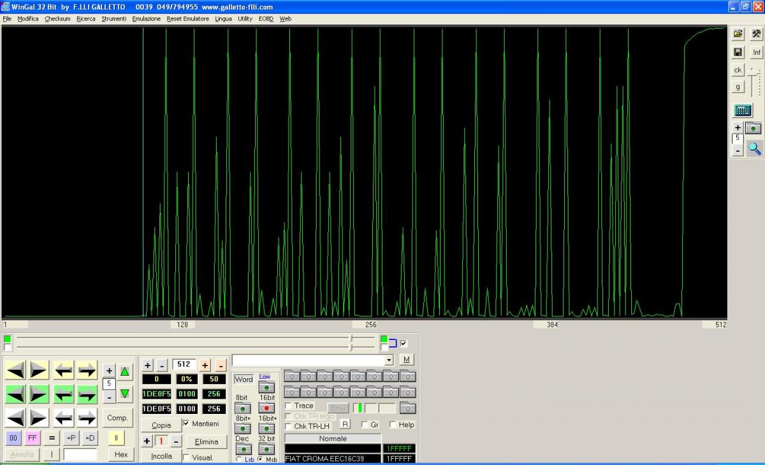This screenshot has width=765, height=465.
Task: Open file using the folder icon
Action: coord(738,34)
